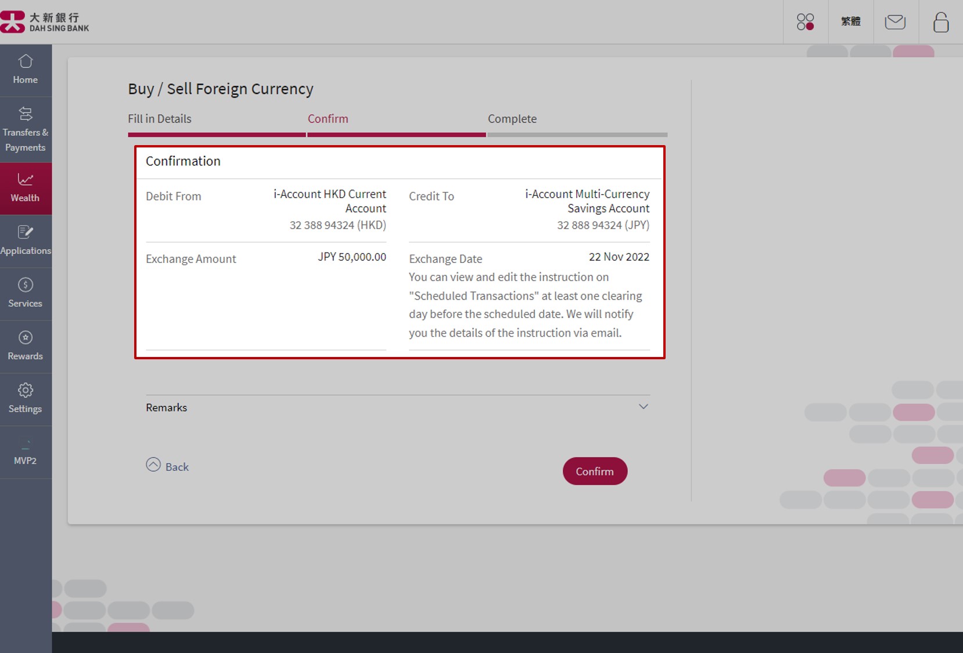Screen dimensions: 963x653
Task: Expand the Remarks chevron
Action: coord(644,406)
